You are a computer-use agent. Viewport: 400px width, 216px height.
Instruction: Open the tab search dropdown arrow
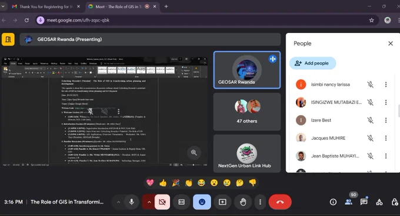click(3, 6)
